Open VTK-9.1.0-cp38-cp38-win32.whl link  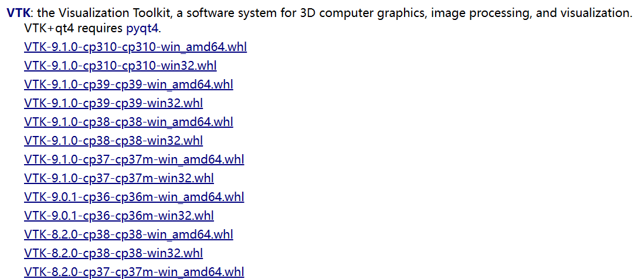click(113, 141)
